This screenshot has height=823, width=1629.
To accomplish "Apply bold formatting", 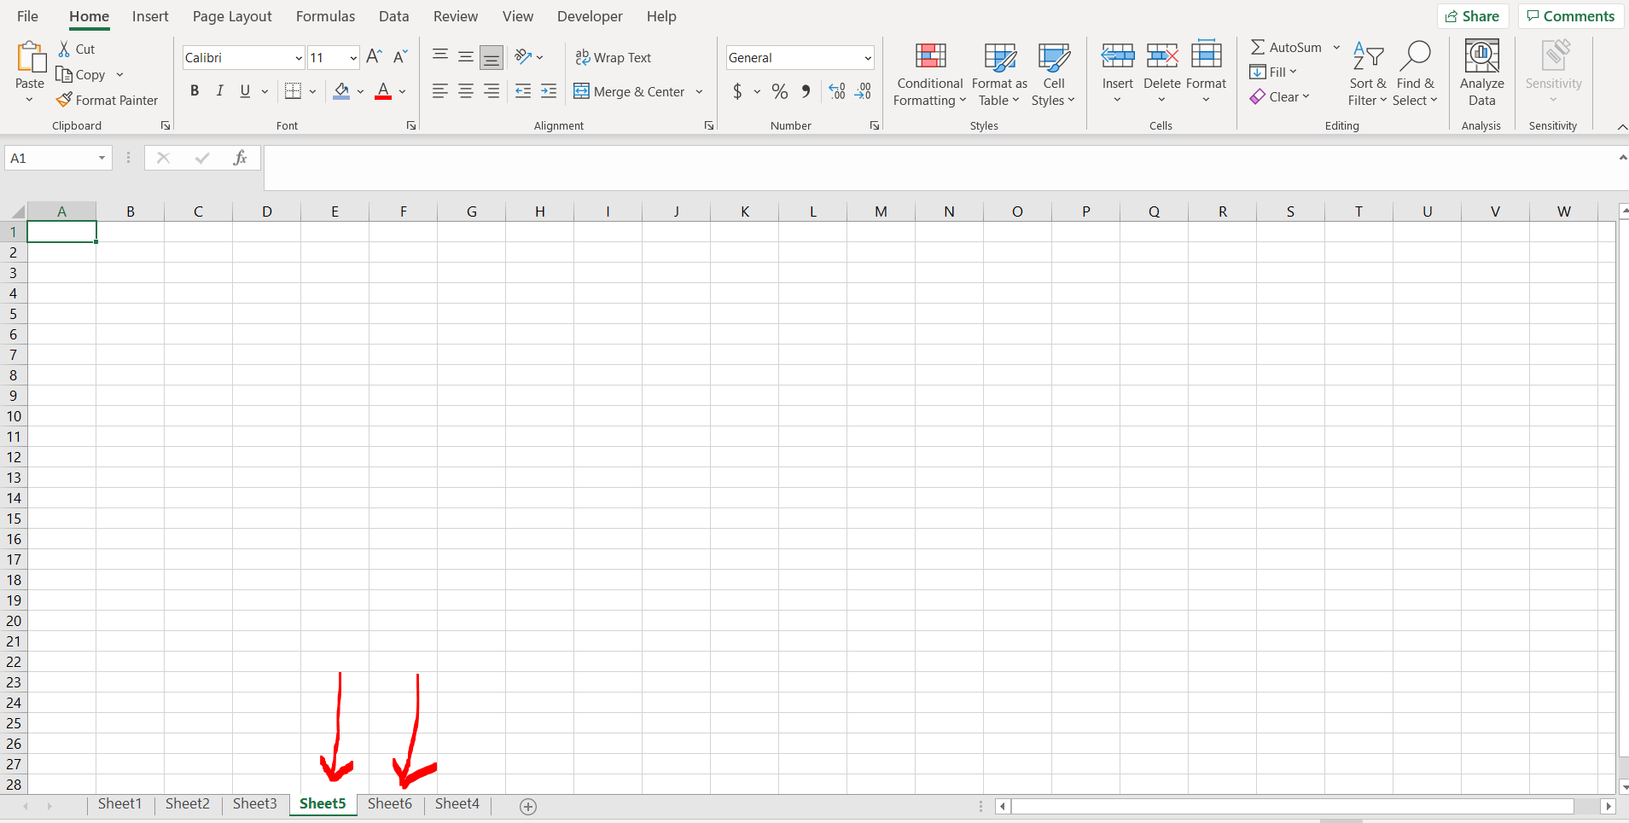I will [194, 90].
